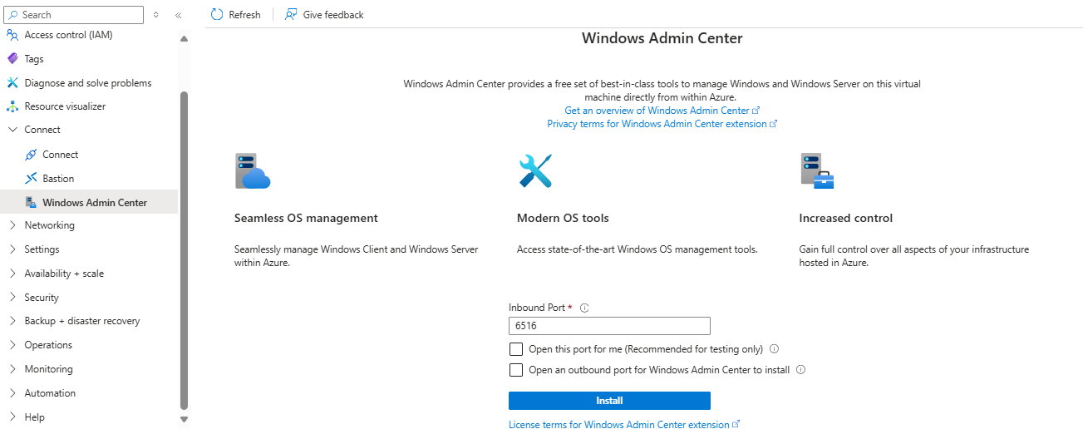This screenshot has height=429, width=1083.
Task: Click the Give feedback icon
Action: tap(291, 14)
